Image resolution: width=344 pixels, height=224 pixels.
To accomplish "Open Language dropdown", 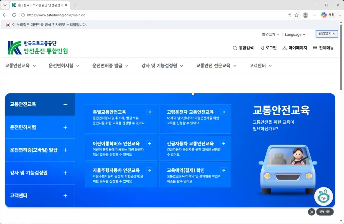I will (x=295, y=35).
